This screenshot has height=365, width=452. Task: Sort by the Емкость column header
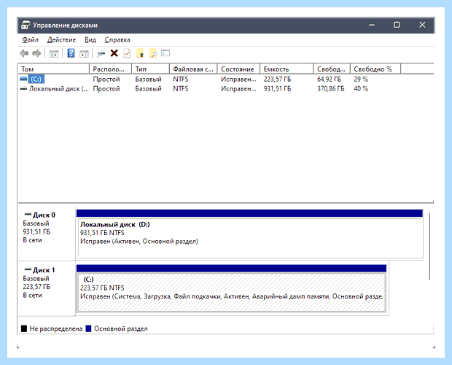pos(287,69)
